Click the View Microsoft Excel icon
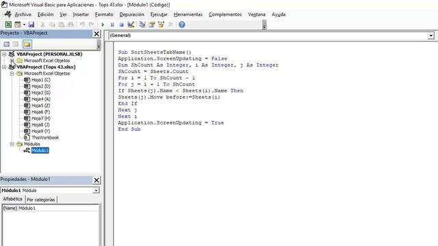 8,25
